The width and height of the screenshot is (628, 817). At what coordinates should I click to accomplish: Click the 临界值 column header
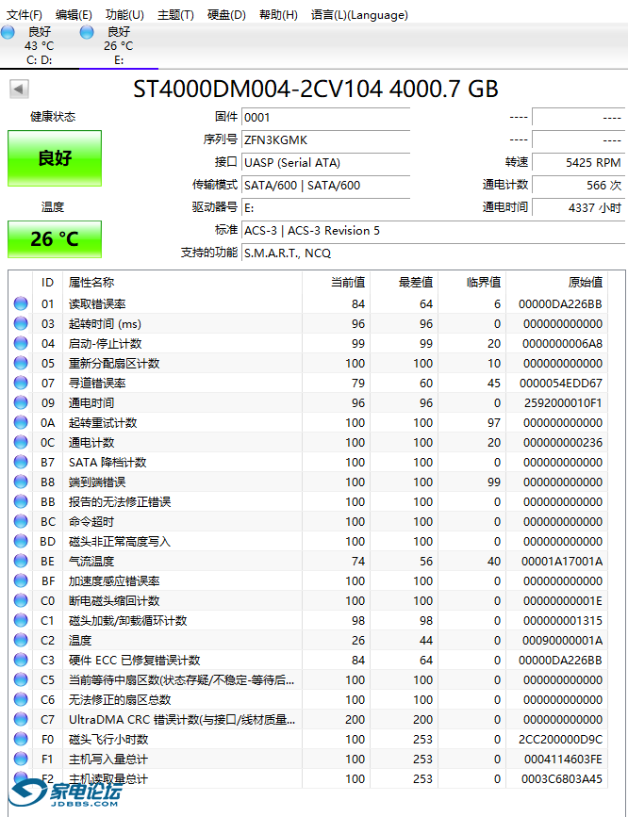(472, 283)
